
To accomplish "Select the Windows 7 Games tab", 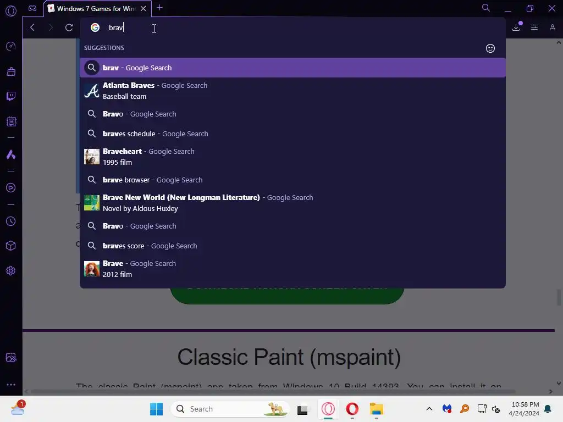I will coord(97,9).
